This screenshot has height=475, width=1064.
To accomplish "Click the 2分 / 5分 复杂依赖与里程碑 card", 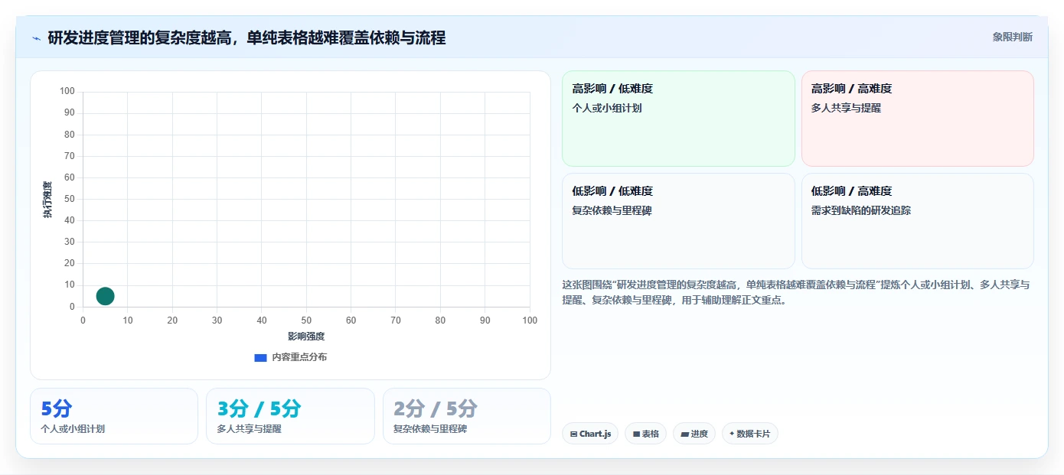I will pos(467,416).
